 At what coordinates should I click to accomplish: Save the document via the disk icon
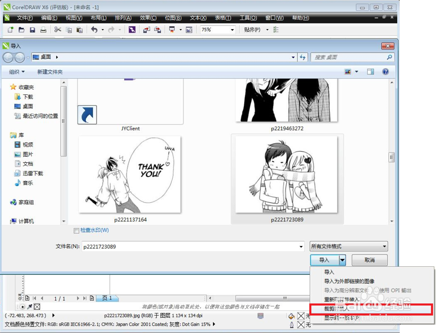coord(32,30)
